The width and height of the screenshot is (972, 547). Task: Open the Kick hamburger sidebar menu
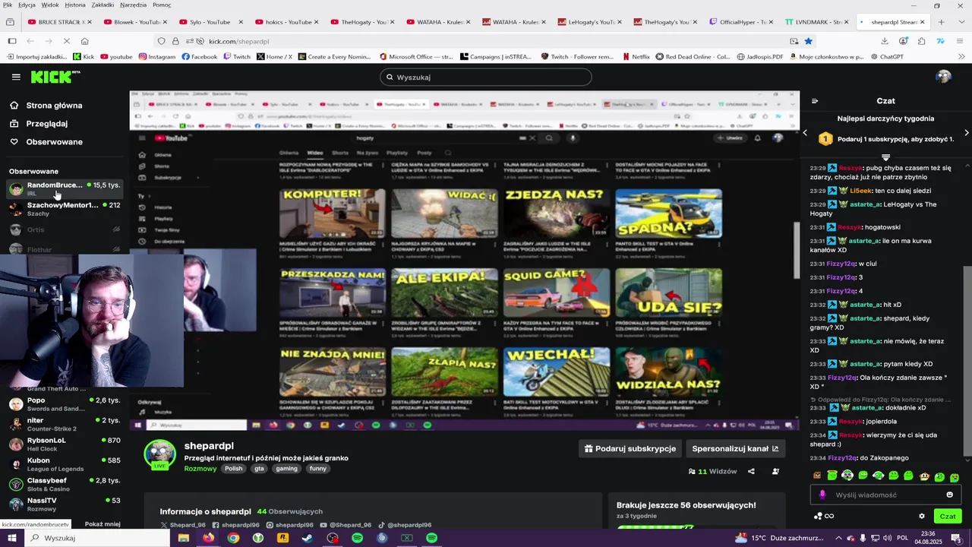[16, 77]
